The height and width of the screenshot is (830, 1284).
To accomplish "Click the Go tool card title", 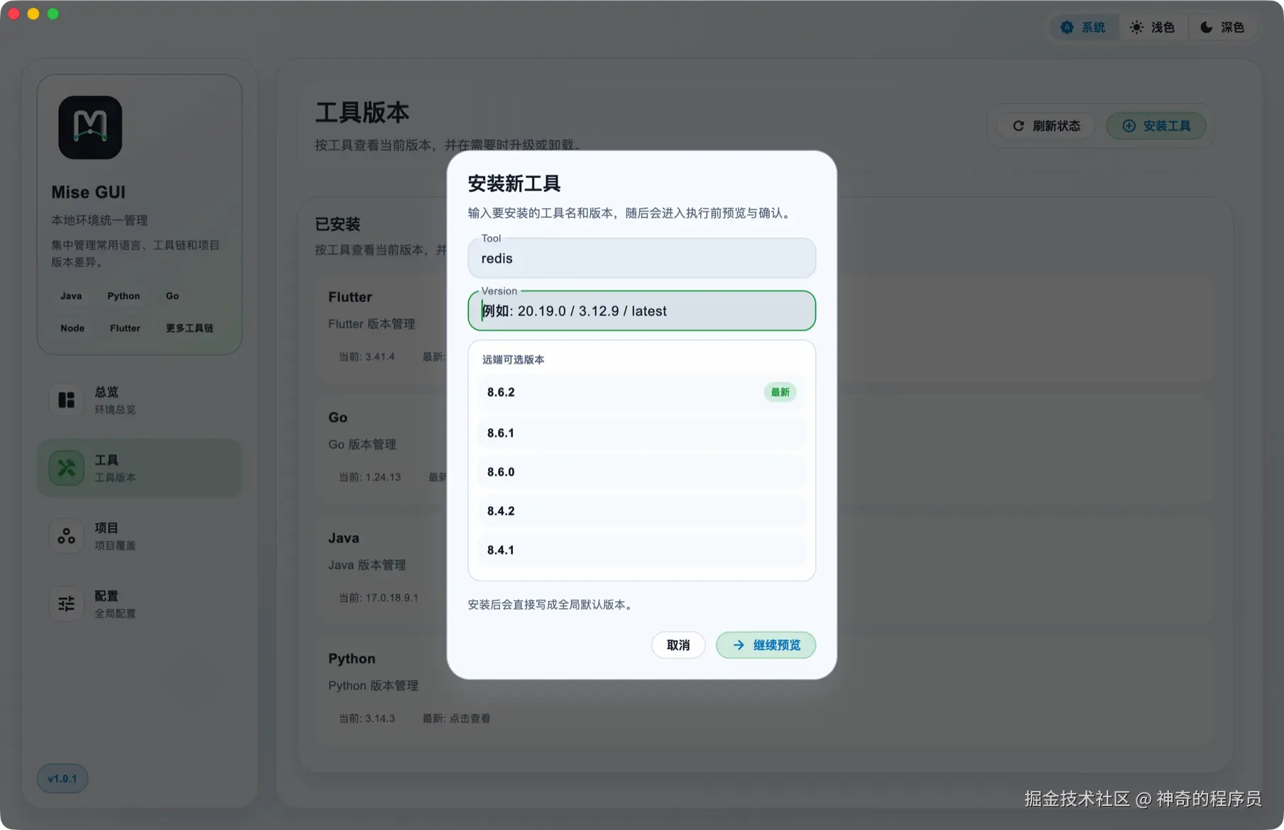I will [338, 417].
